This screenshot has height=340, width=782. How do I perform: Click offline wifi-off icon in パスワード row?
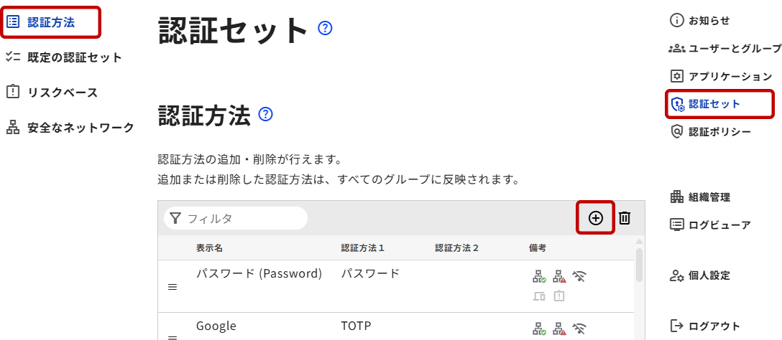579,276
